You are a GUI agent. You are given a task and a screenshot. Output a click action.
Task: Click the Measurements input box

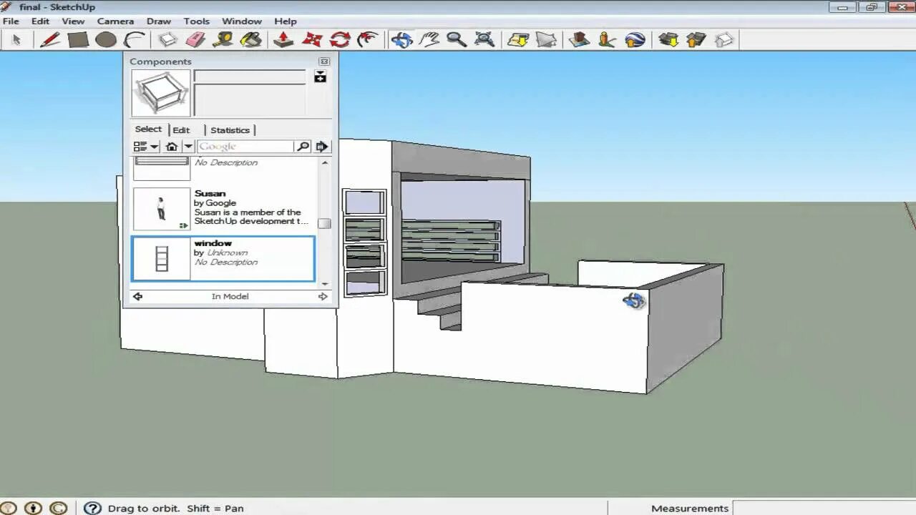click(x=824, y=508)
